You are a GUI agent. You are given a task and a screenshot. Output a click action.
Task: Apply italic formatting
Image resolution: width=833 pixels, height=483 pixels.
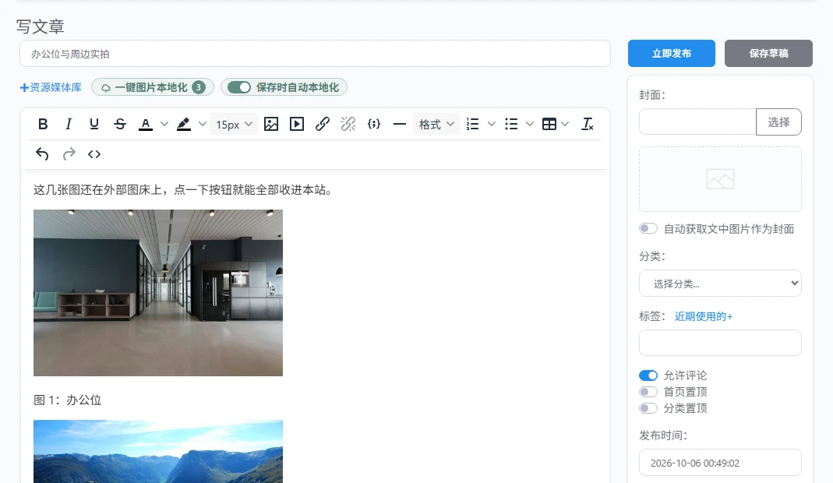point(69,125)
